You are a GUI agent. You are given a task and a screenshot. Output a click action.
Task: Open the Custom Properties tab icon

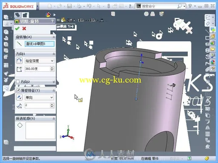pyautogui.click(x=212, y=69)
